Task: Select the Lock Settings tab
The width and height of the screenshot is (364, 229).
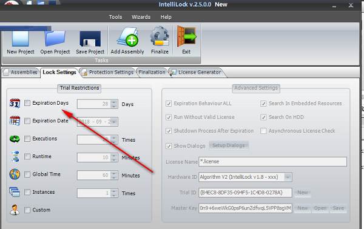Action: click(59, 72)
